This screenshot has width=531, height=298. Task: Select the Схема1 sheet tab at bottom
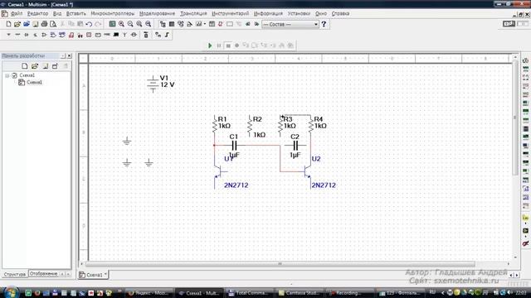click(x=93, y=275)
